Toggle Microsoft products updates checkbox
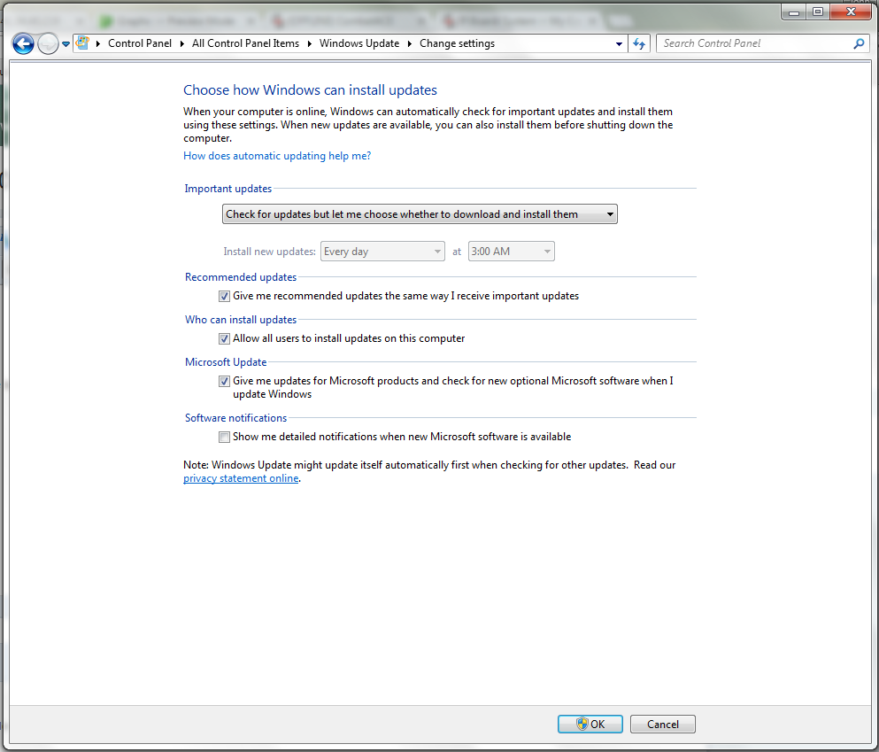 tap(224, 382)
